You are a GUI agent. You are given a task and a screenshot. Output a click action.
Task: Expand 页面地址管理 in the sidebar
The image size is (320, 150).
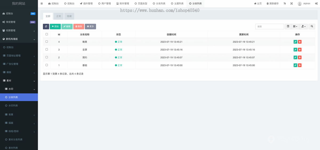tap(19, 56)
